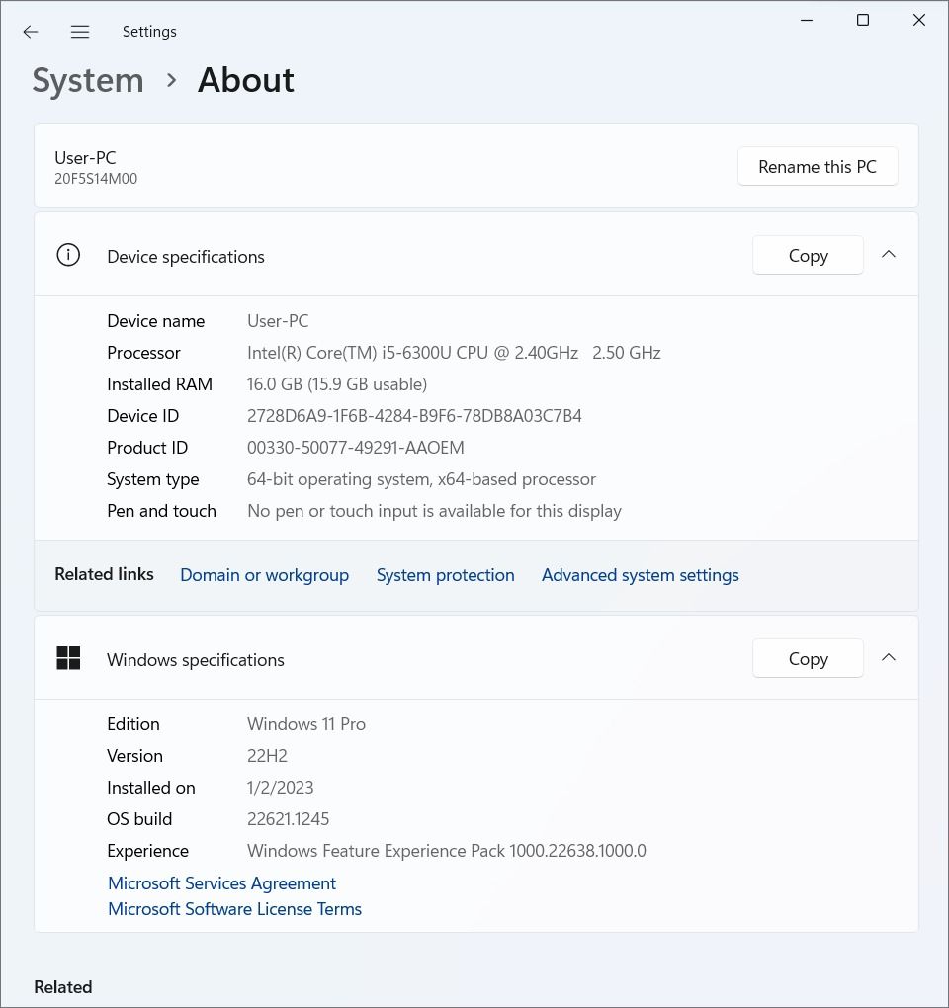
Task: Copy the Windows specifications
Action: click(809, 658)
